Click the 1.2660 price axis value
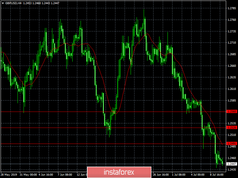Image resolution: width=238 pixels, height=178 pixels. pos(232,66)
